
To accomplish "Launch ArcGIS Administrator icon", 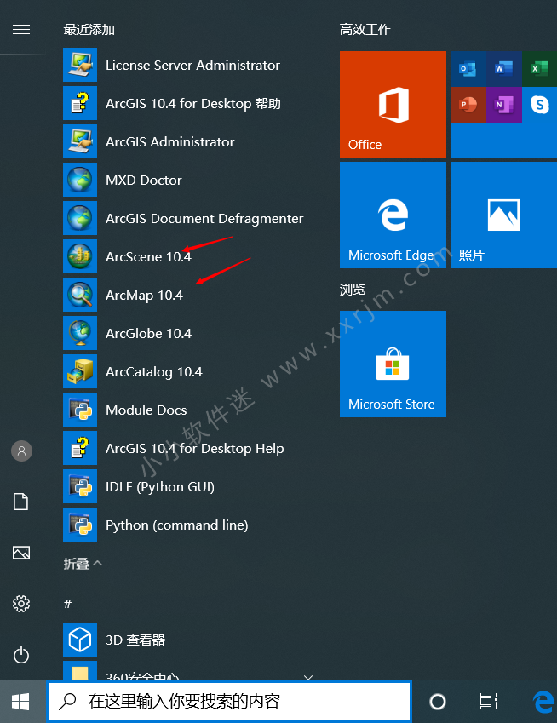I will point(80,141).
